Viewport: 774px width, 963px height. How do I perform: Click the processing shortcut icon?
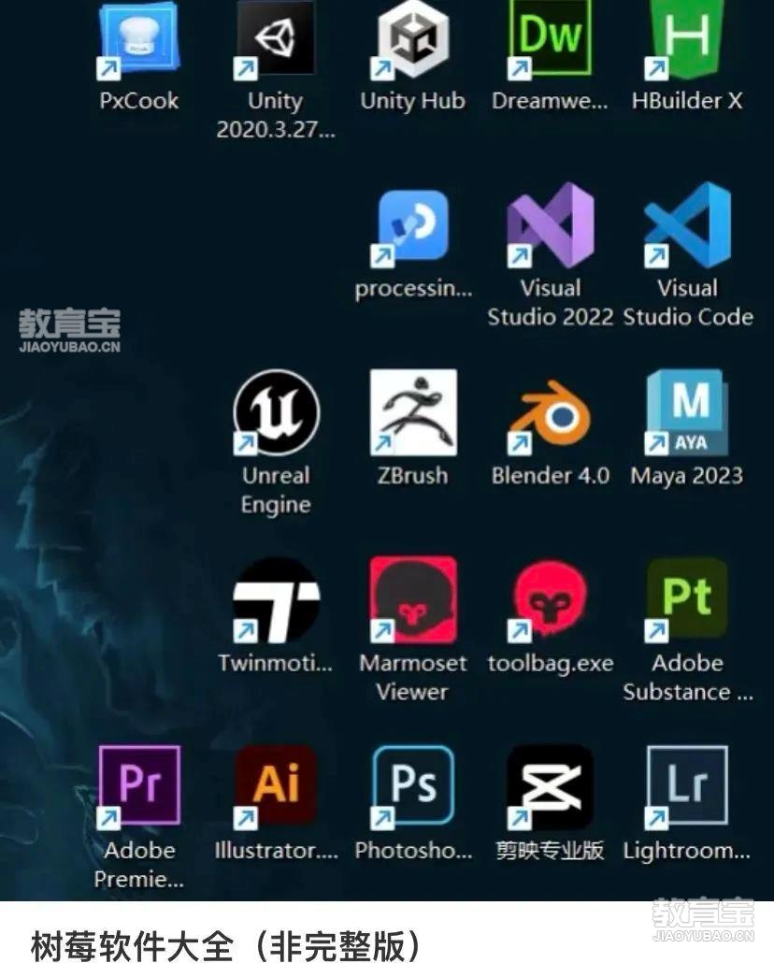[x=412, y=226]
